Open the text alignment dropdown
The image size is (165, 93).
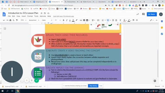pos(93,20)
